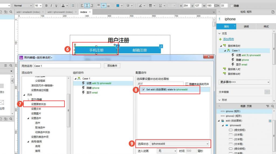The height and width of the screenshot is (154, 276).
Task: Click the outer shadow icon
Action: coord(128,6)
